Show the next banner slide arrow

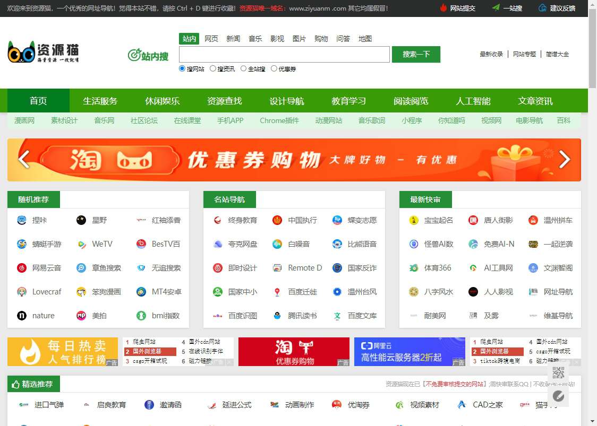[x=564, y=159]
